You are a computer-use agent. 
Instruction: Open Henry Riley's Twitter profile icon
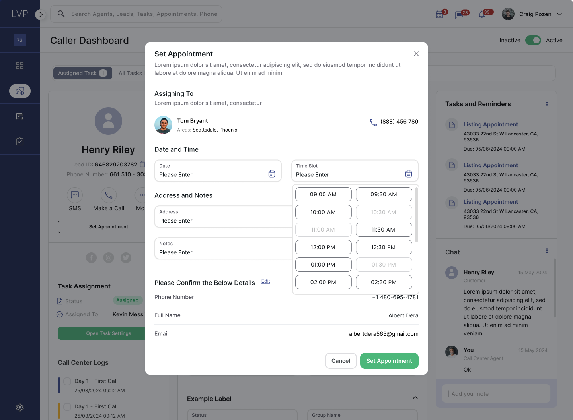click(126, 257)
